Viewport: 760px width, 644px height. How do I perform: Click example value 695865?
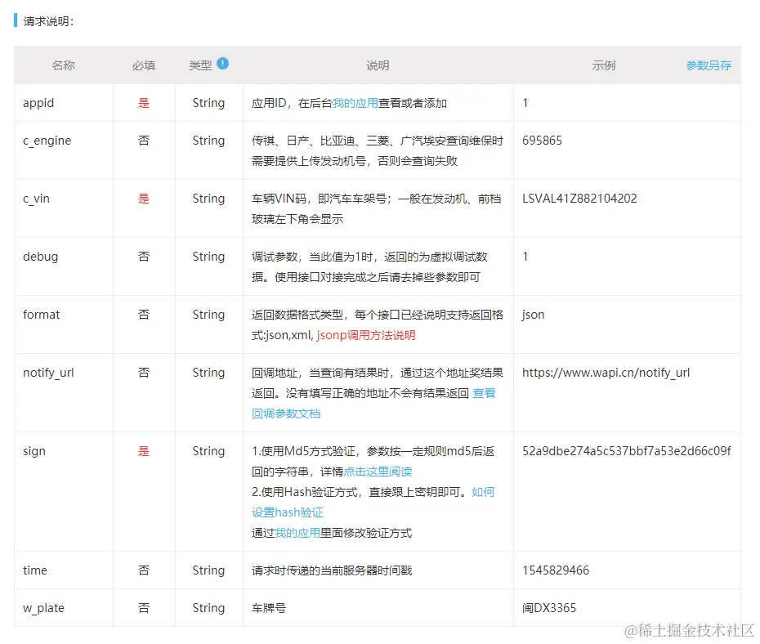click(542, 141)
